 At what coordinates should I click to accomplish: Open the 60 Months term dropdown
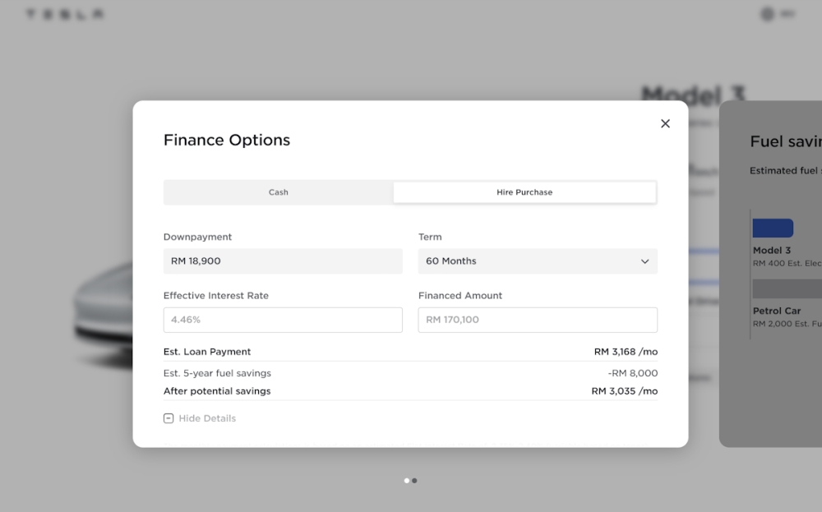pyautogui.click(x=537, y=261)
